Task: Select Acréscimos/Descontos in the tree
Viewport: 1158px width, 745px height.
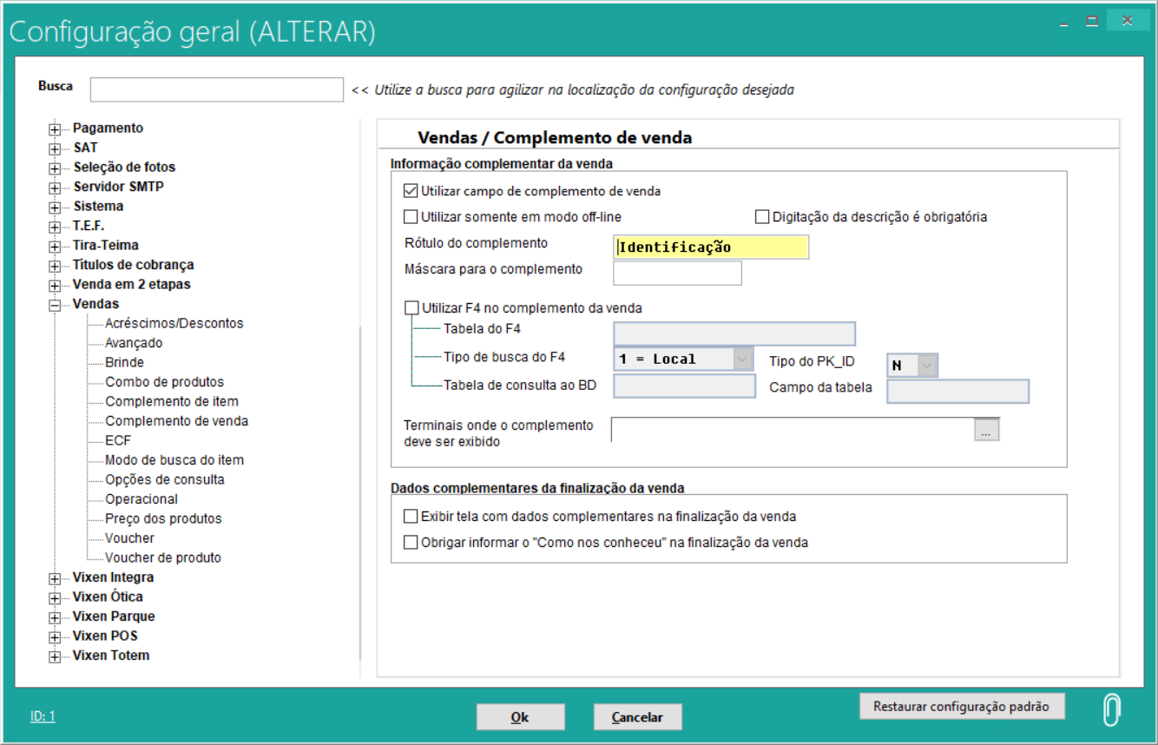Action: click(174, 324)
